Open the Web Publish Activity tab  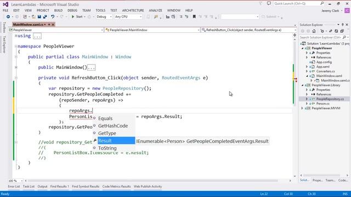[x=148, y=187]
